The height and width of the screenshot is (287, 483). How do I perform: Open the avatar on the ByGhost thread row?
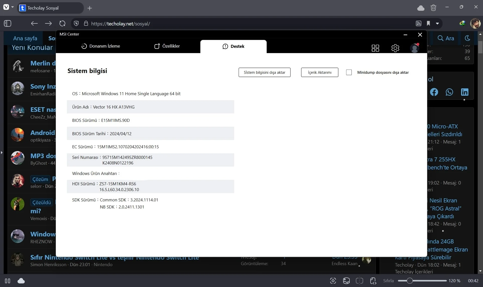[x=18, y=158]
